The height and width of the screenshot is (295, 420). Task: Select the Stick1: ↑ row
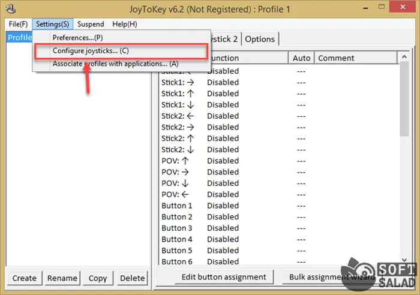point(278,94)
